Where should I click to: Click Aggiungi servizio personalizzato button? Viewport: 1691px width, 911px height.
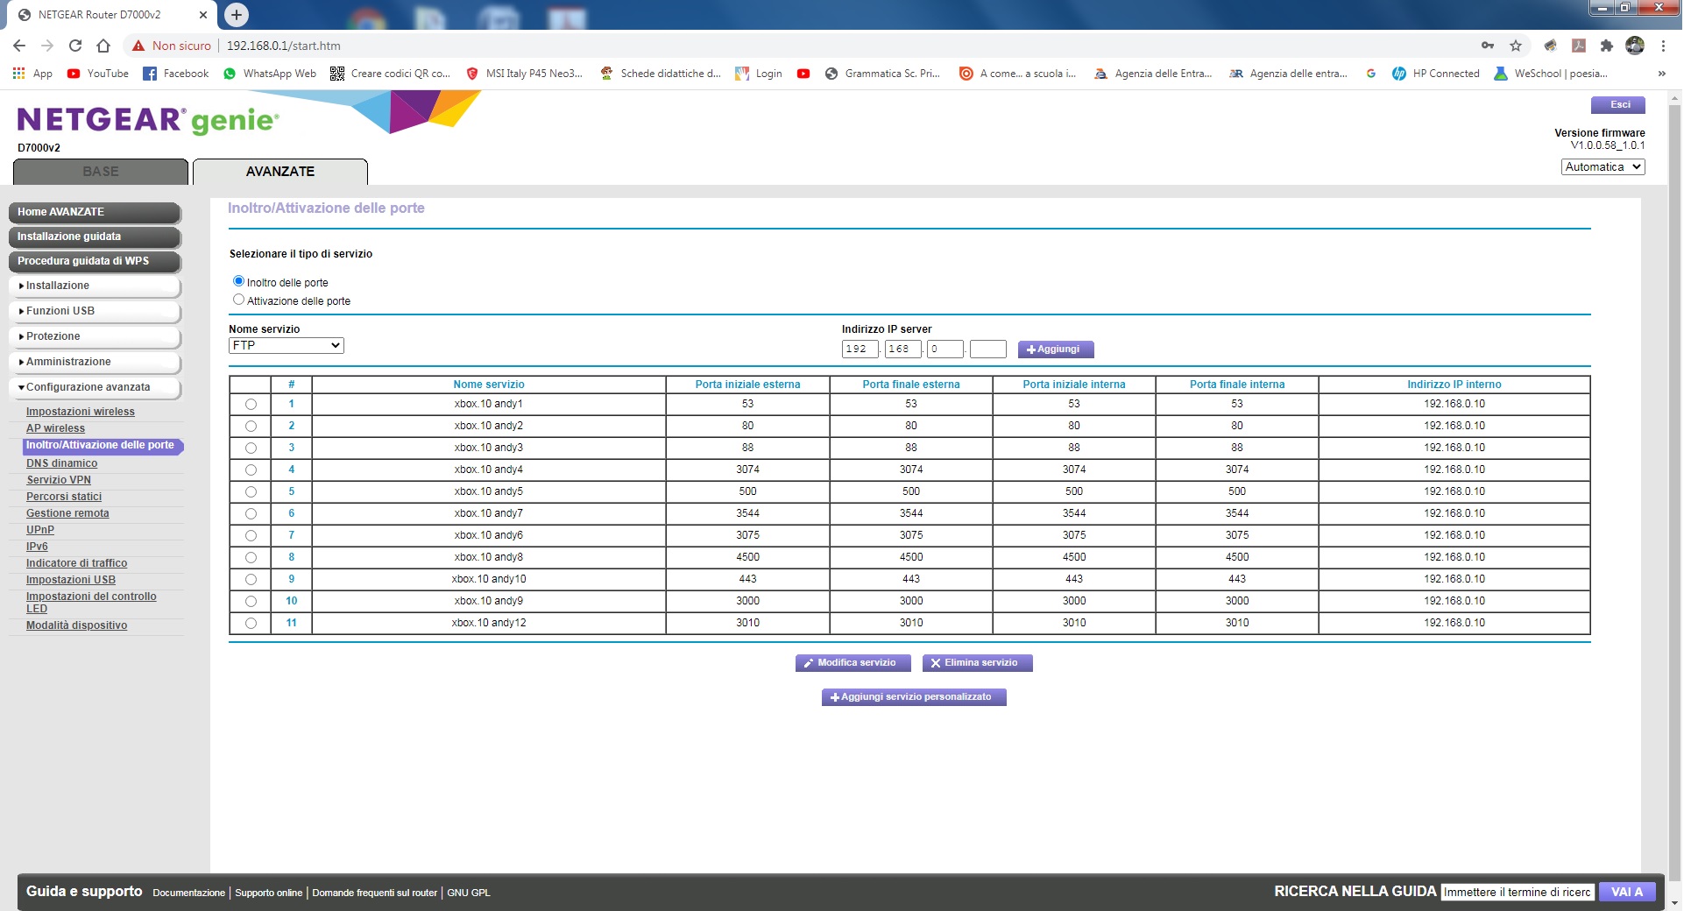[x=913, y=697]
